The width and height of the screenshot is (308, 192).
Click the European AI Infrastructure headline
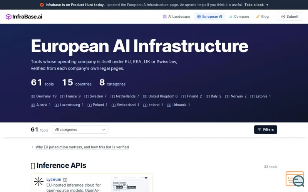click(139, 46)
